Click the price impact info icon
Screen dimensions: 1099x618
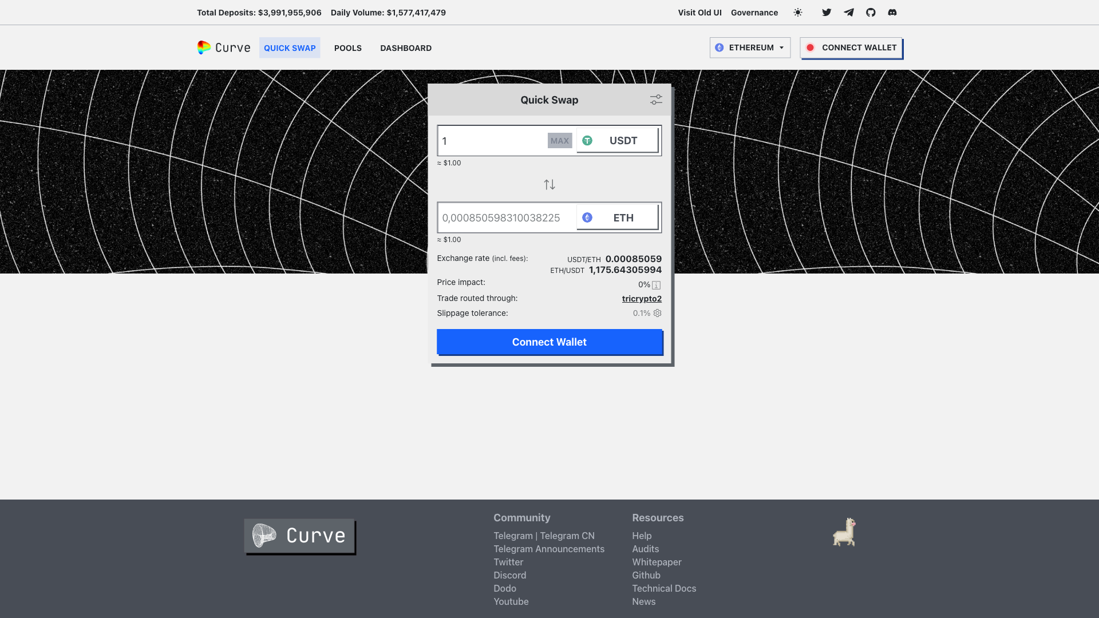[657, 285]
